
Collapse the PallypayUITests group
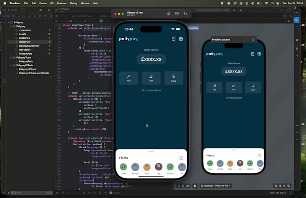pos(11,65)
